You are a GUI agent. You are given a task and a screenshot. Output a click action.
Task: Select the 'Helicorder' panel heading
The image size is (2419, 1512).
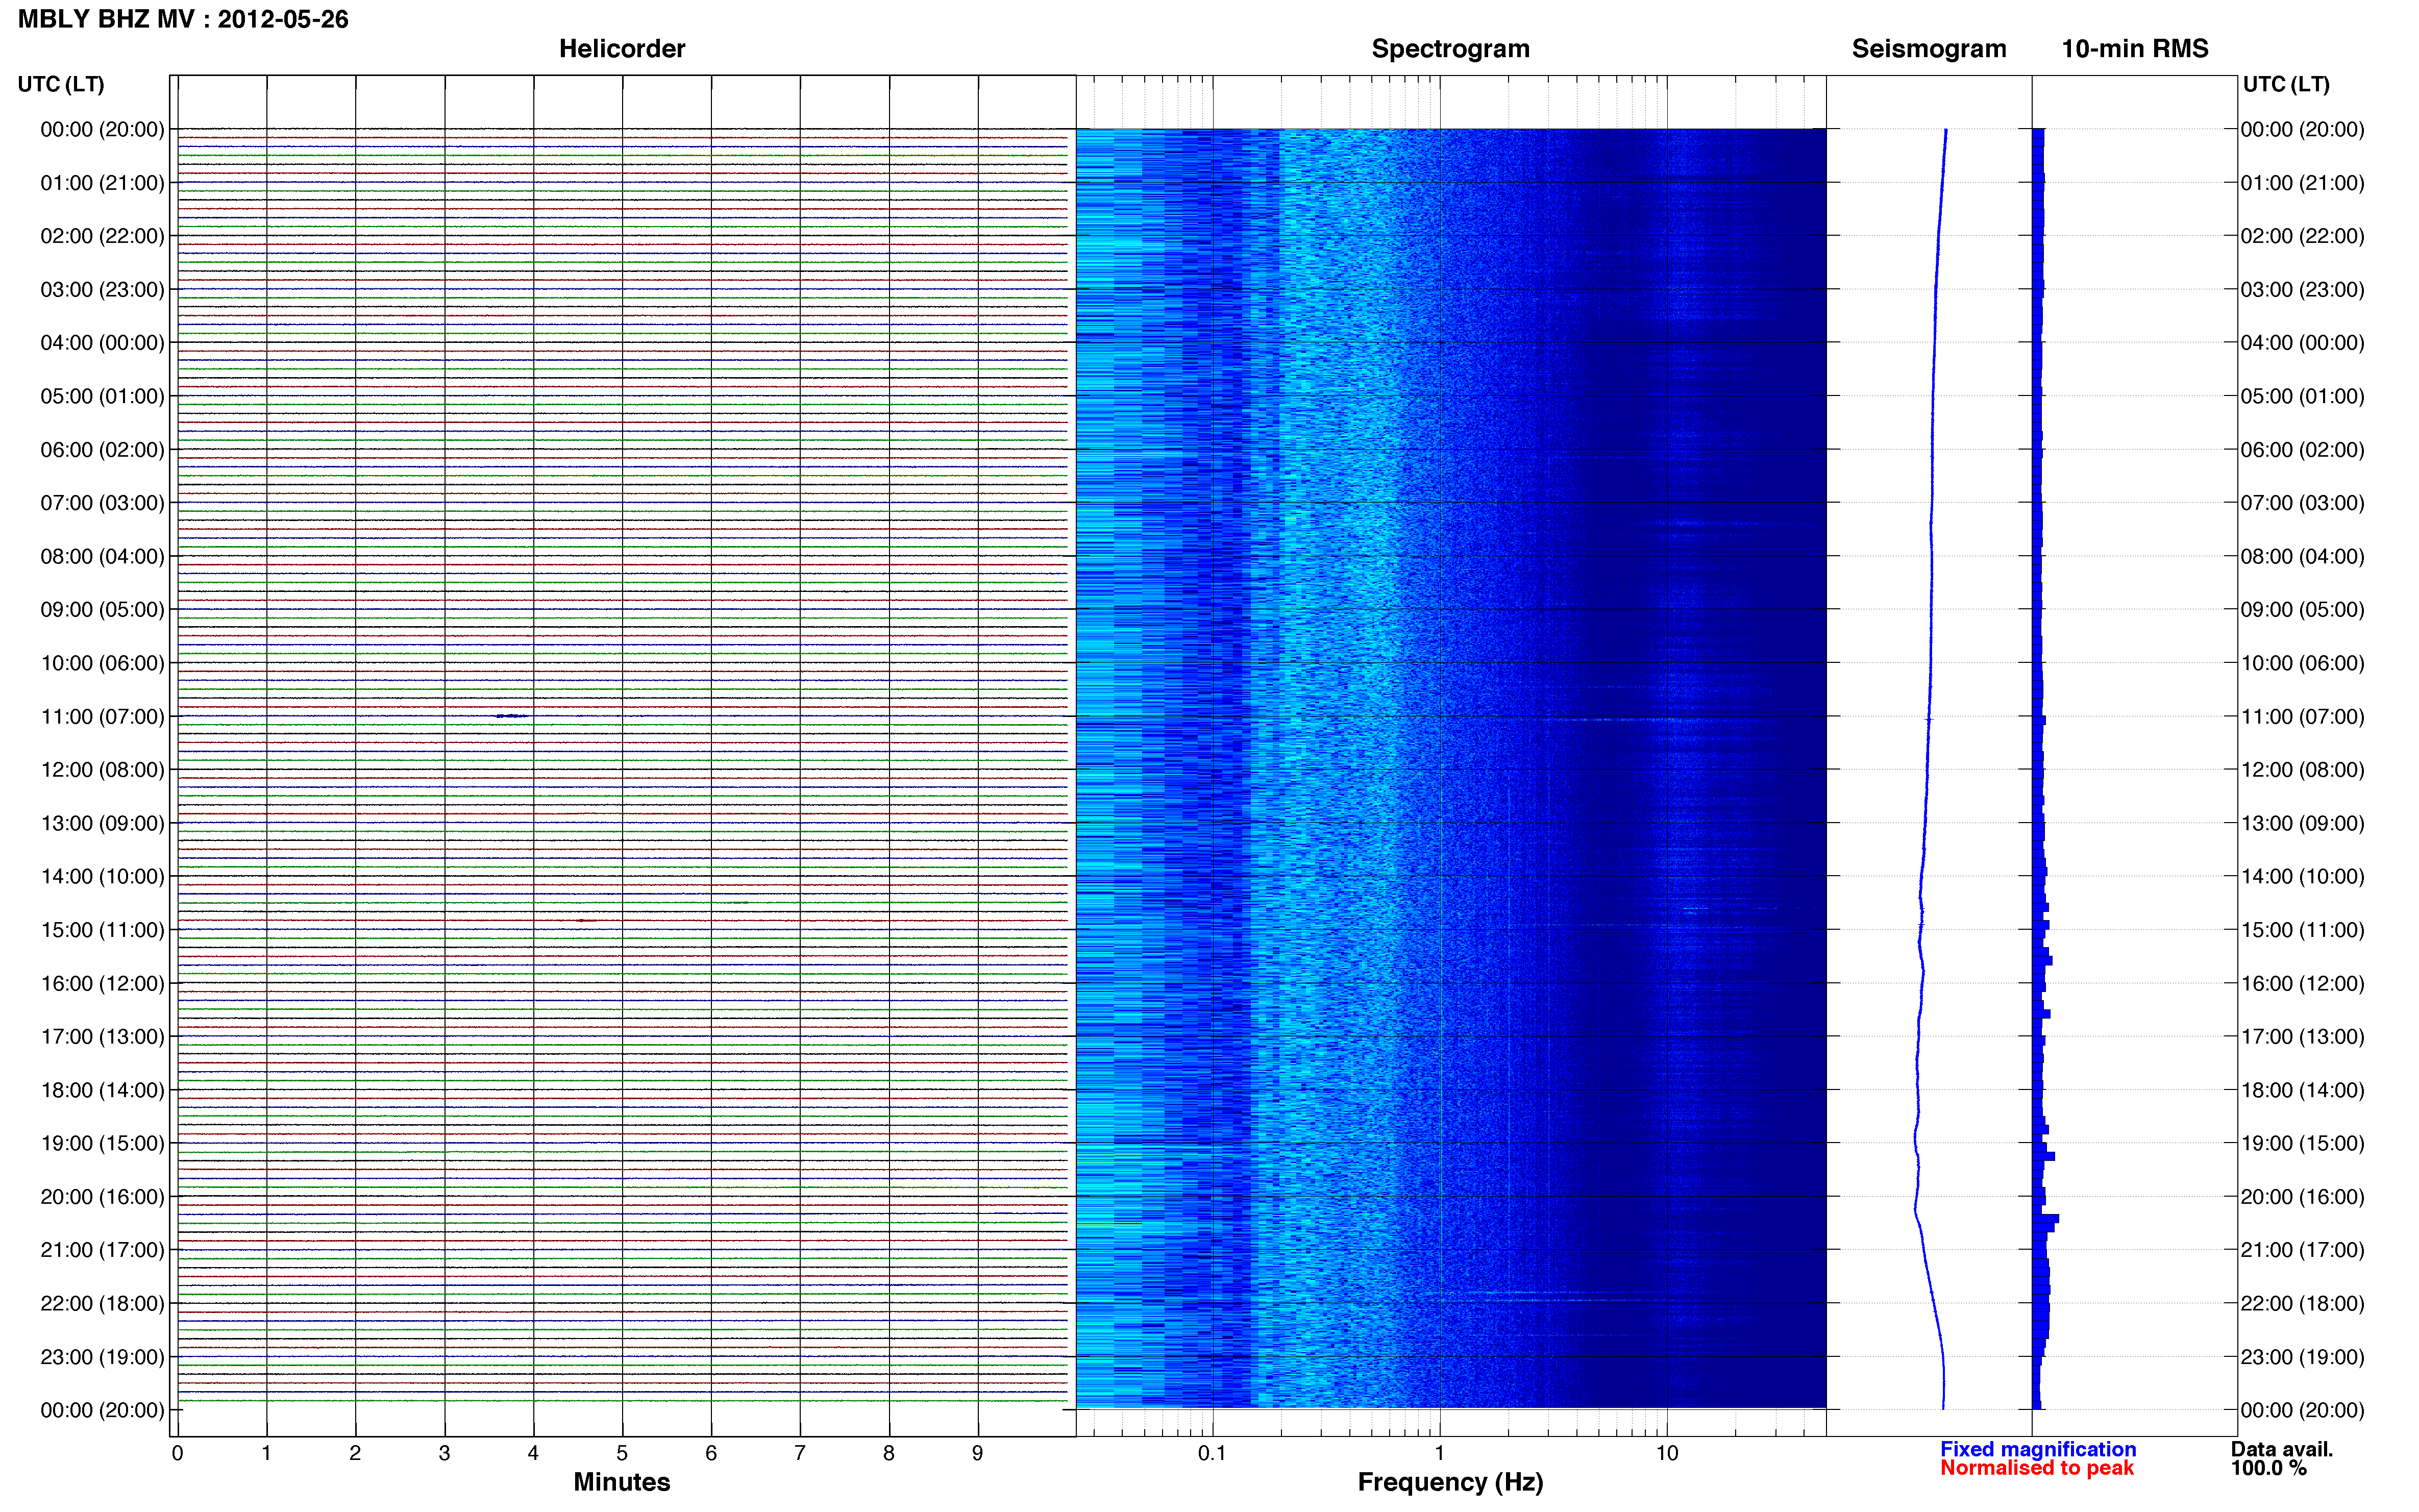coord(622,49)
